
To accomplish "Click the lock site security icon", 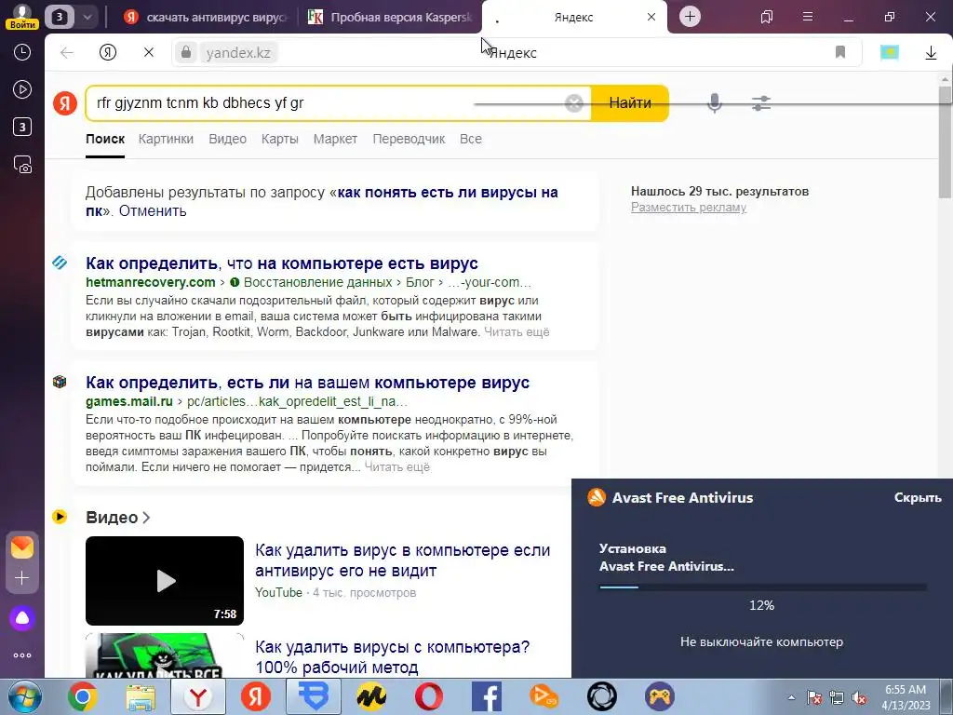I will [x=186, y=52].
